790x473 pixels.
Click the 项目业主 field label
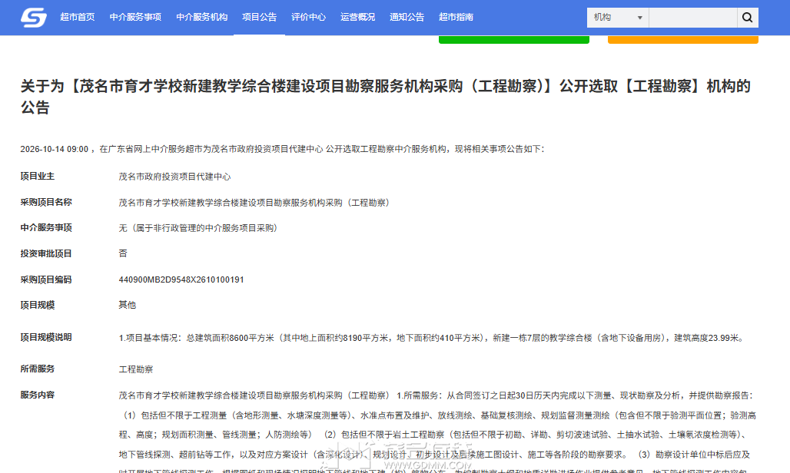tap(38, 177)
